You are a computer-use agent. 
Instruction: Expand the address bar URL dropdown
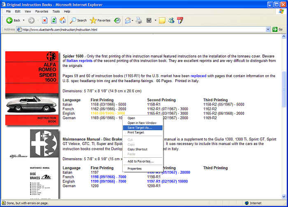(x=268, y=29)
